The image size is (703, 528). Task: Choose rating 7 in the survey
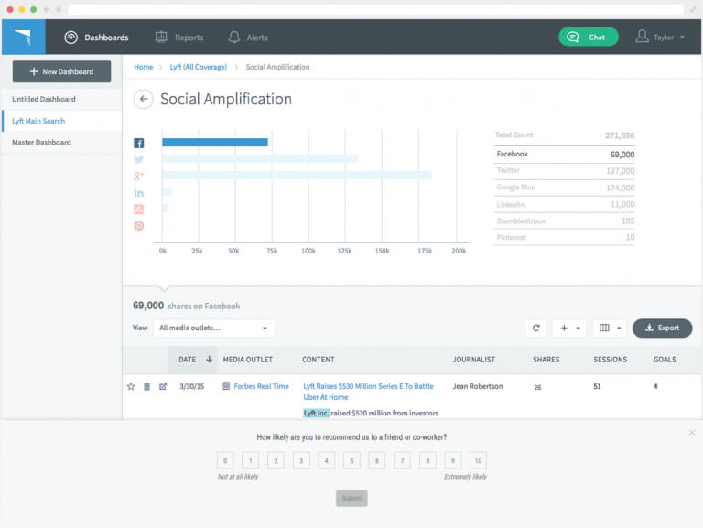coord(402,460)
